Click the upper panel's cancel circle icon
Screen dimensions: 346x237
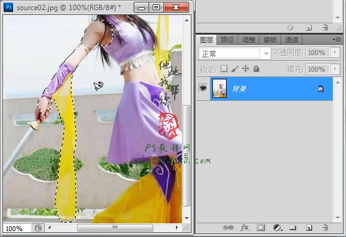click(x=290, y=28)
